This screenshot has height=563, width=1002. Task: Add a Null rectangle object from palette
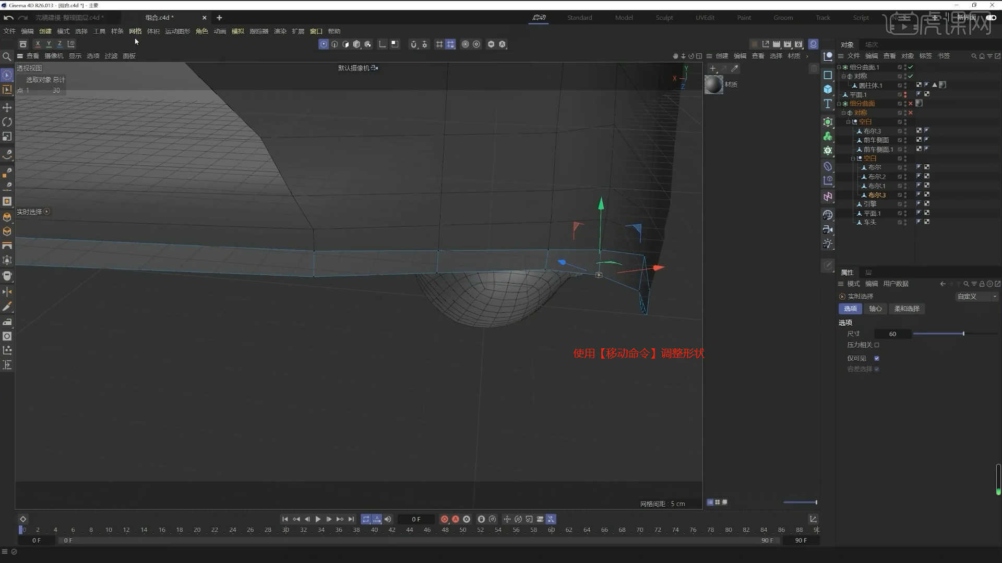(828, 75)
